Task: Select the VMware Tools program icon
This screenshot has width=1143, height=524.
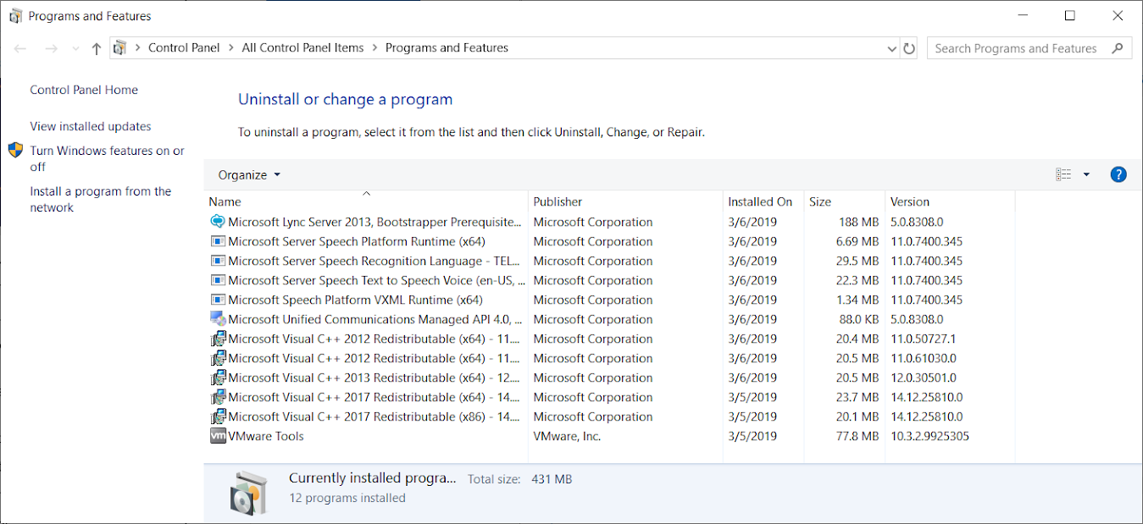Action: (218, 436)
